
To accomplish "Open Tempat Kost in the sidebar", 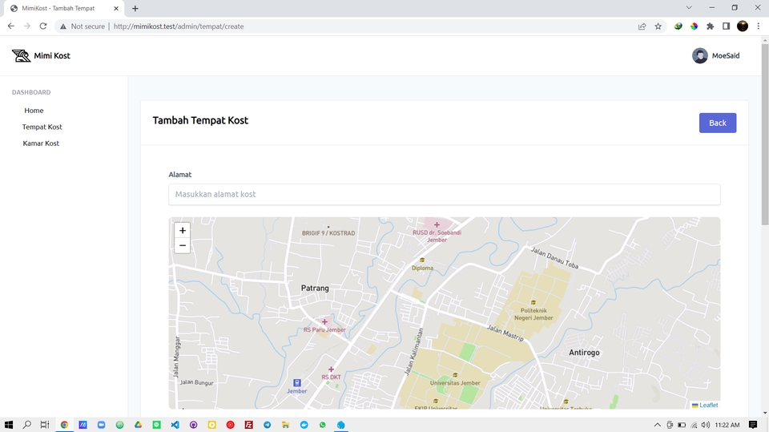I will click(x=42, y=127).
